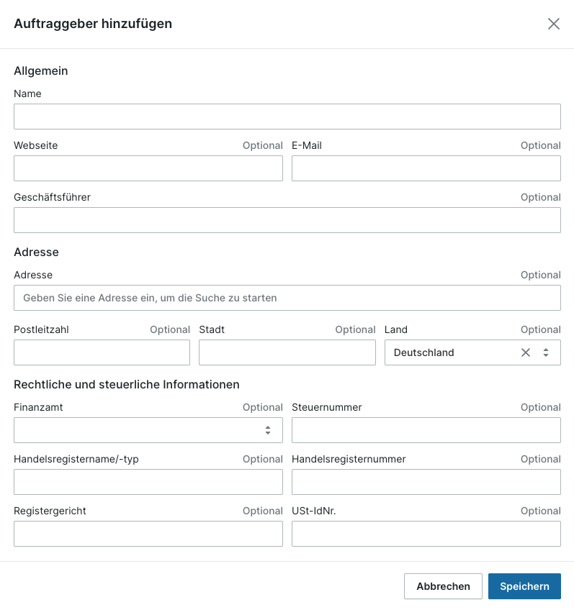Open the Deutschland country combo box

pyautogui.click(x=472, y=352)
